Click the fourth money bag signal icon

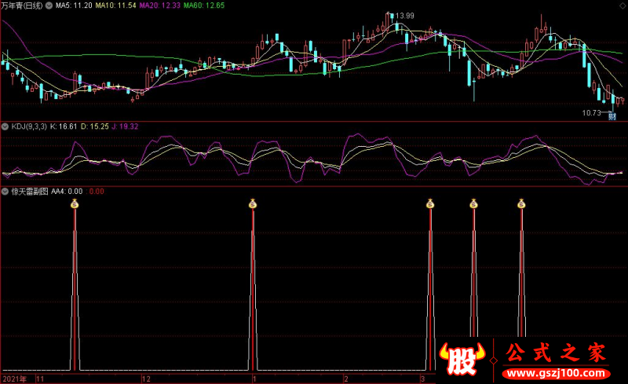point(474,203)
